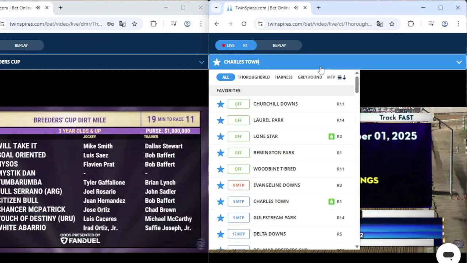Screen dimensions: 467x263
Task: Click OFF badge for Churchill Downs
Action: pos(238,104)
